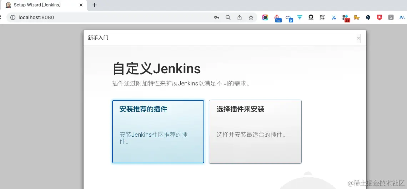Click the zoom magnifier icon in address bar

click(228, 17)
